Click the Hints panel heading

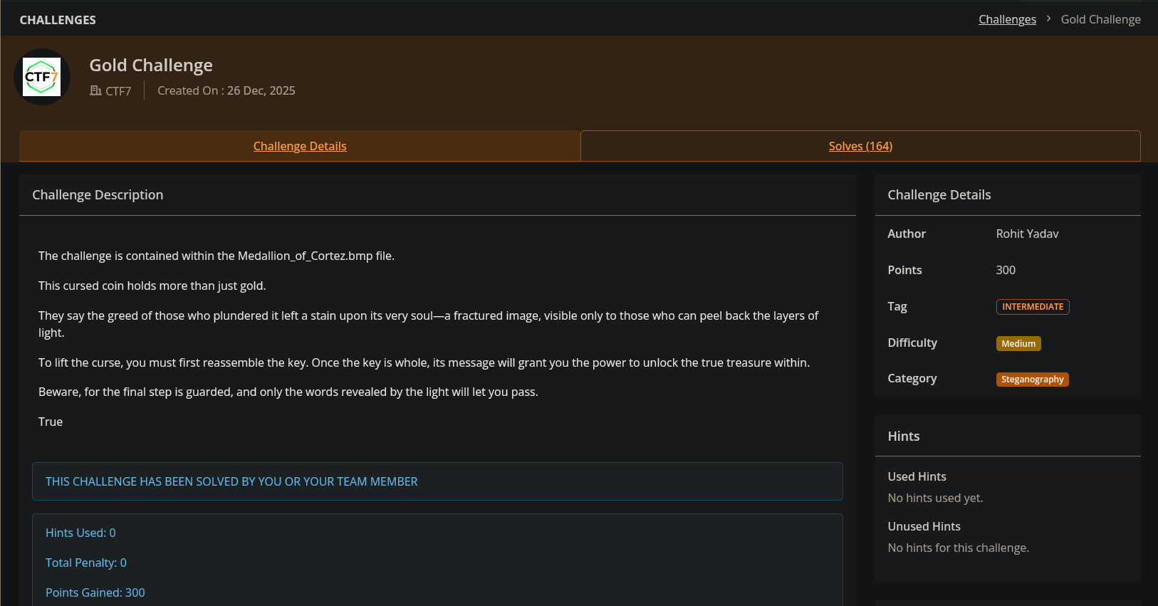pos(903,437)
